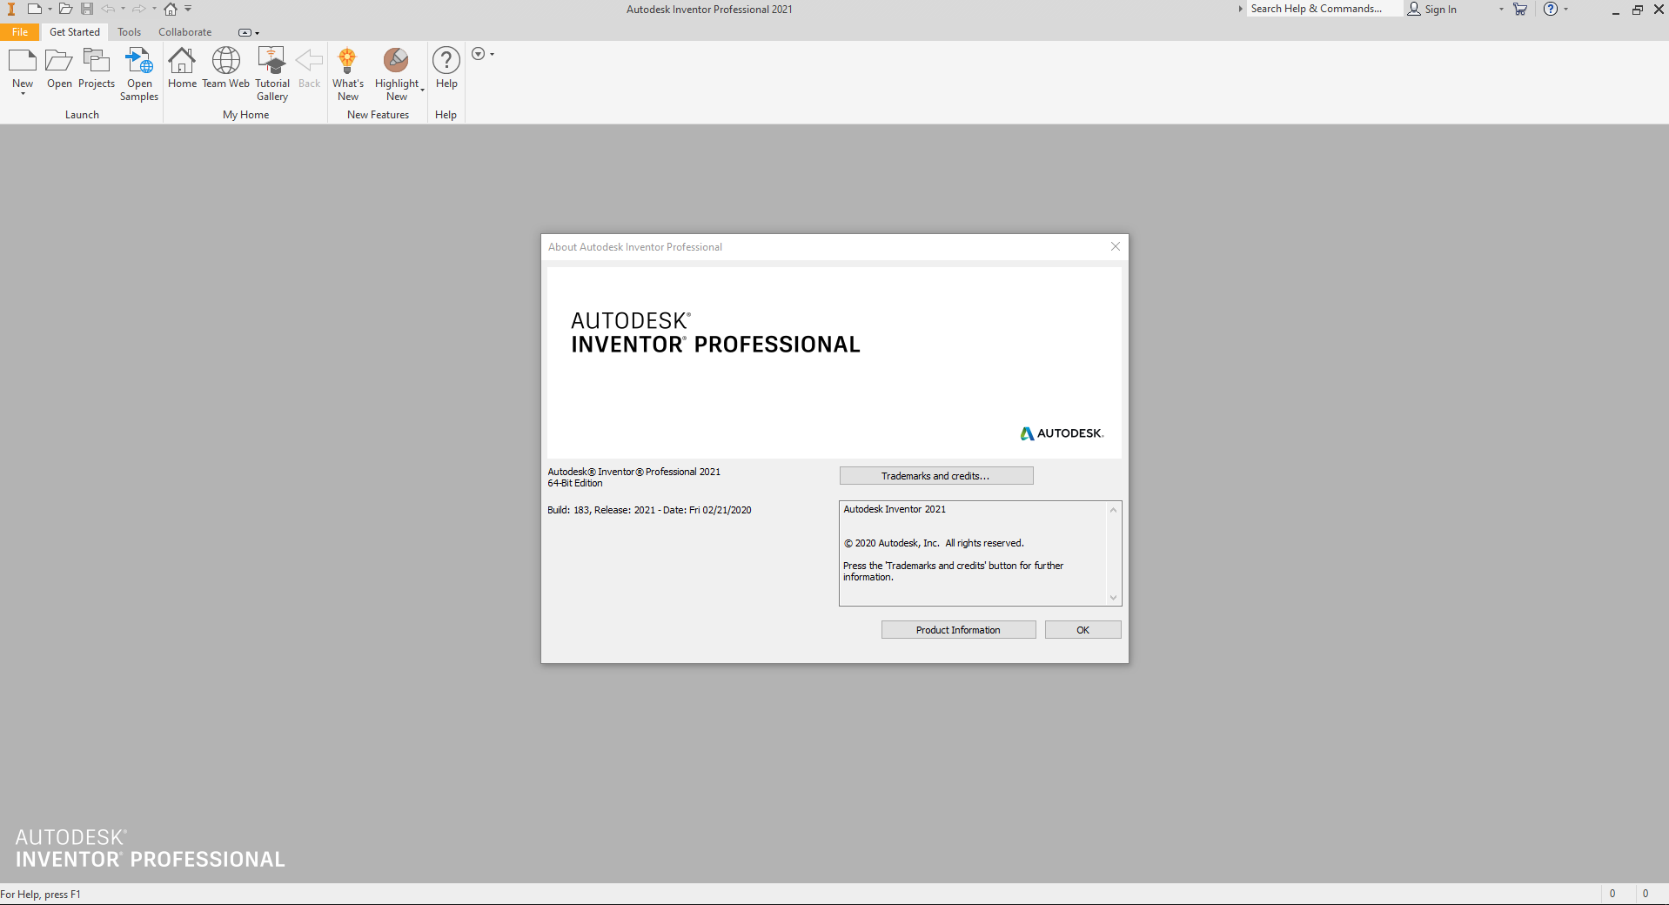Click the Highlight New marker icon

(396, 61)
